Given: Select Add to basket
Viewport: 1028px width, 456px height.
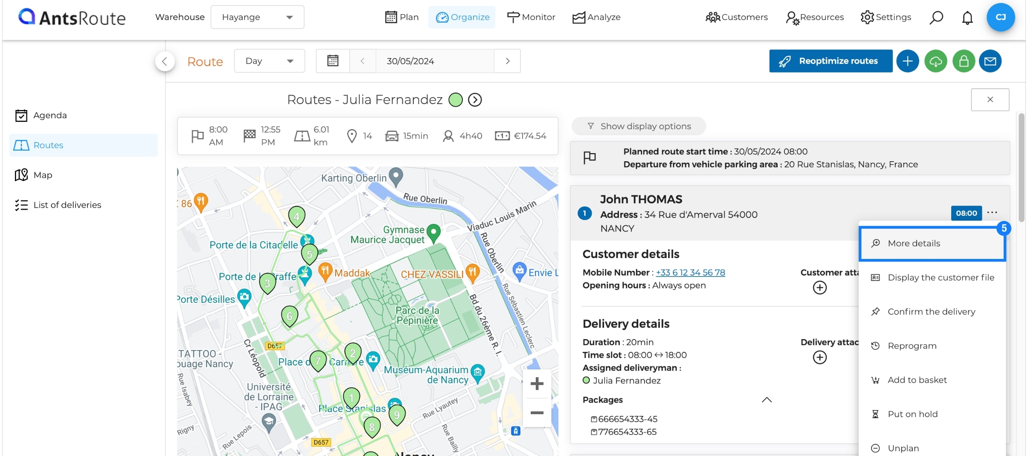Looking at the screenshot, I should [932, 380].
